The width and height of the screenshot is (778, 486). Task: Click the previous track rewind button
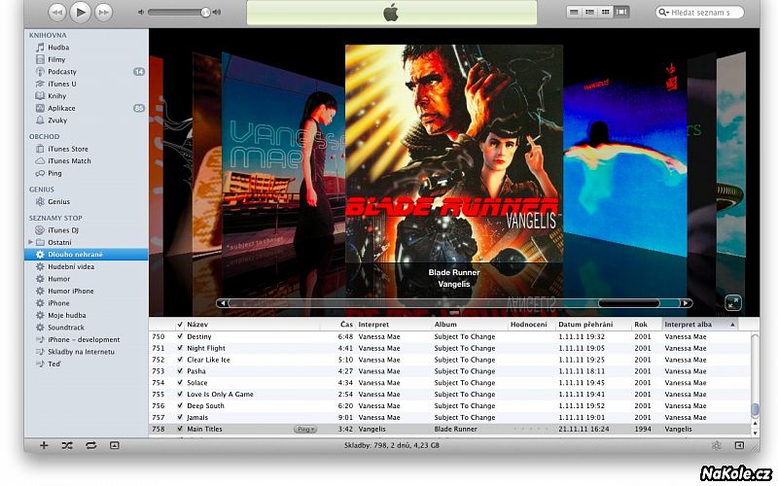tap(57, 12)
